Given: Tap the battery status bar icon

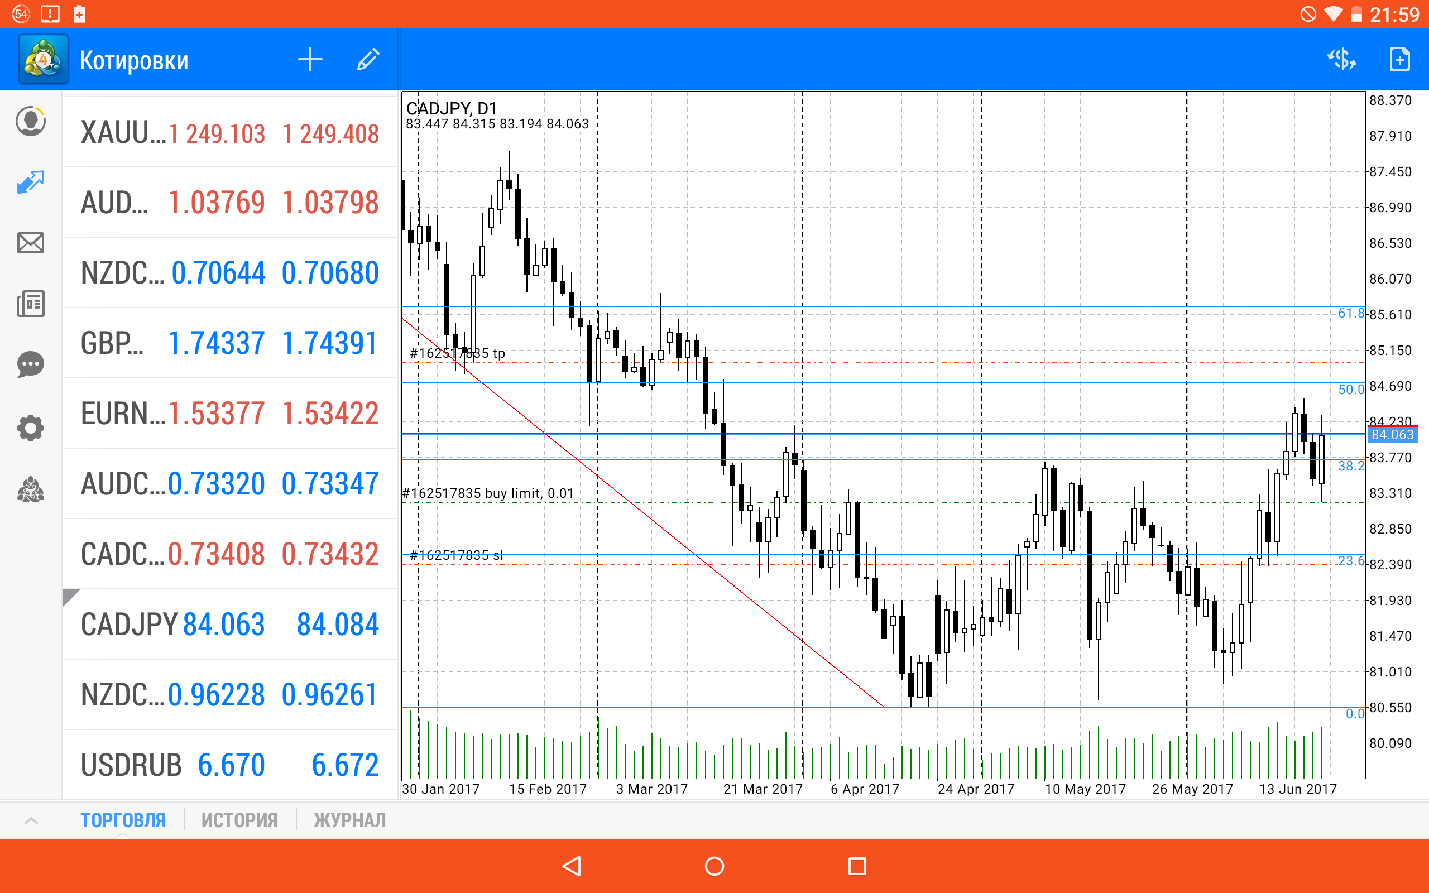Looking at the screenshot, I should click(1356, 14).
